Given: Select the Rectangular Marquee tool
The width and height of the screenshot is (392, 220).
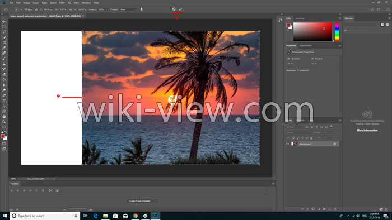Looking at the screenshot, I should click(4, 27).
